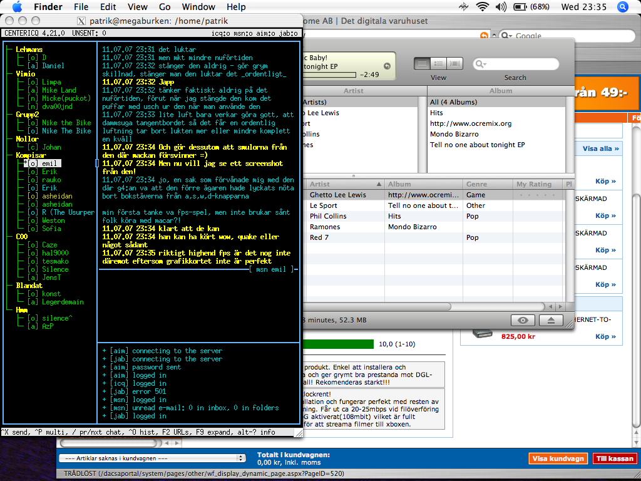
Task: Collapse the C00 contact group
Action: tap(9, 237)
